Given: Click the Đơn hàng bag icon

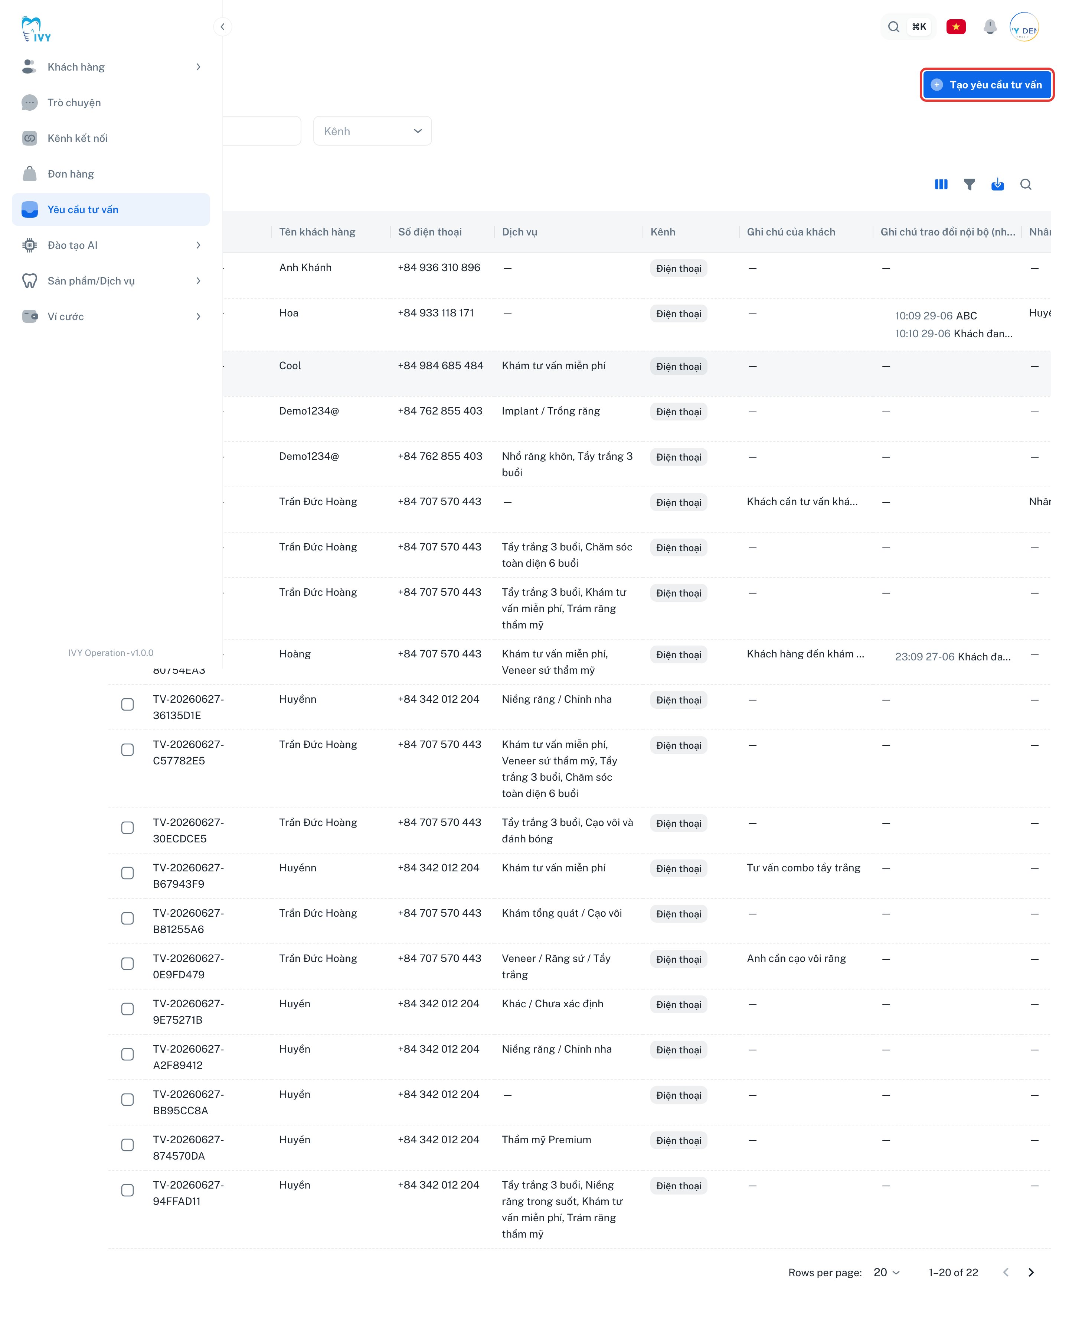Looking at the screenshot, I should coord(30,174).
